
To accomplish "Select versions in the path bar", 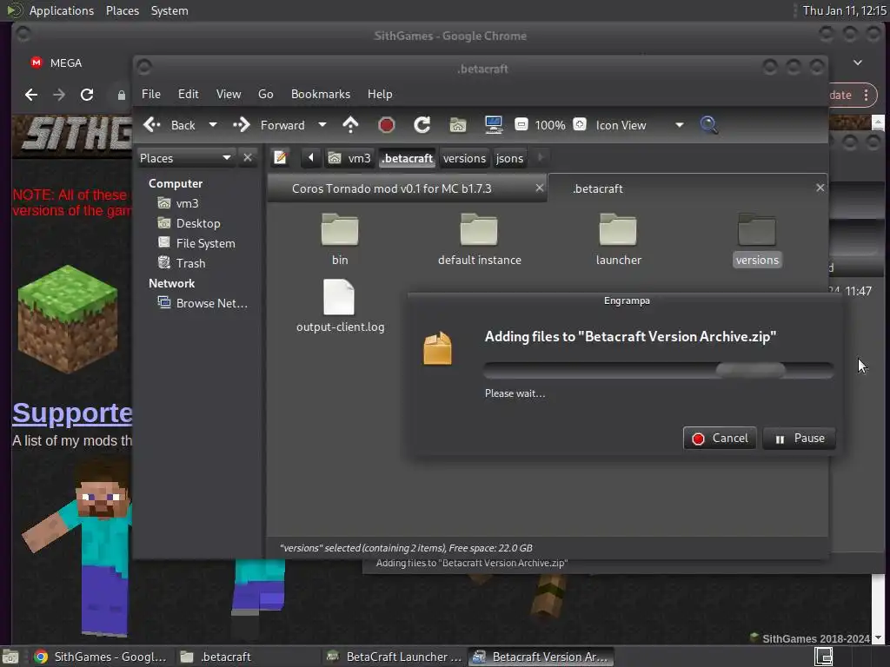I will 464,158.
